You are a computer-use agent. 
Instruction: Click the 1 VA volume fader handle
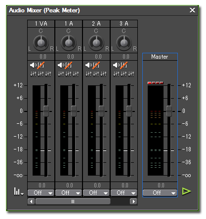tap(46, 111)
